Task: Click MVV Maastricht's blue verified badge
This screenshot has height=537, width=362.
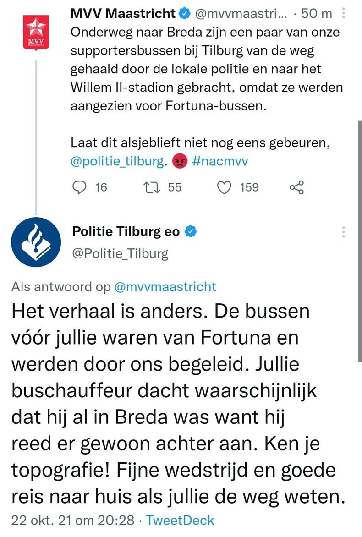Action: (184, 13)
